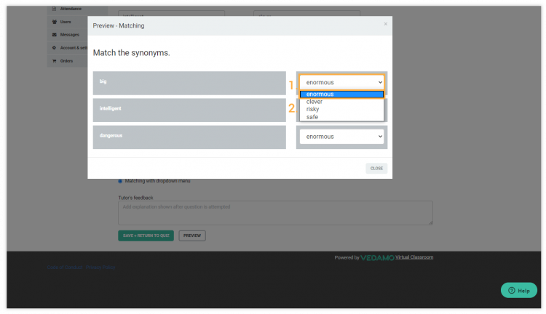
Task: Click the 'Match the synonyms.' heading
Action: (131, 53)
